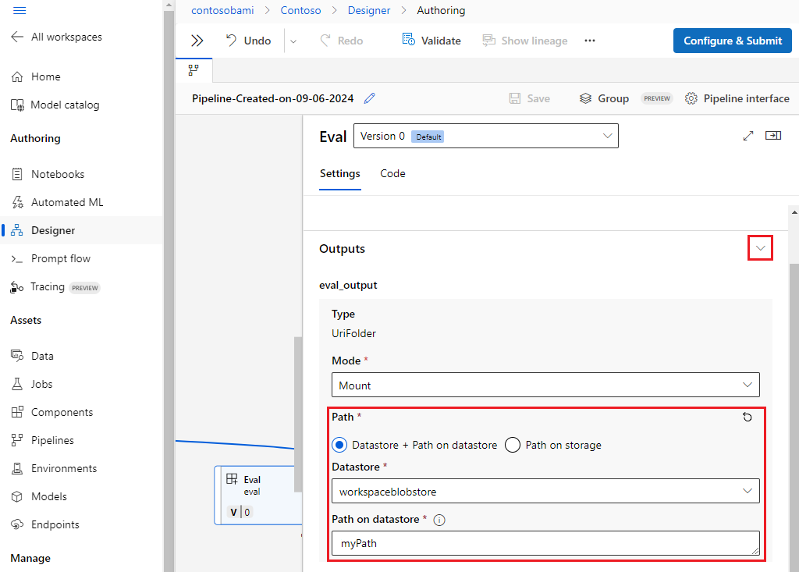Show info for Path on datastore
The width and height of the screenshot is (799, 572).
439,520
